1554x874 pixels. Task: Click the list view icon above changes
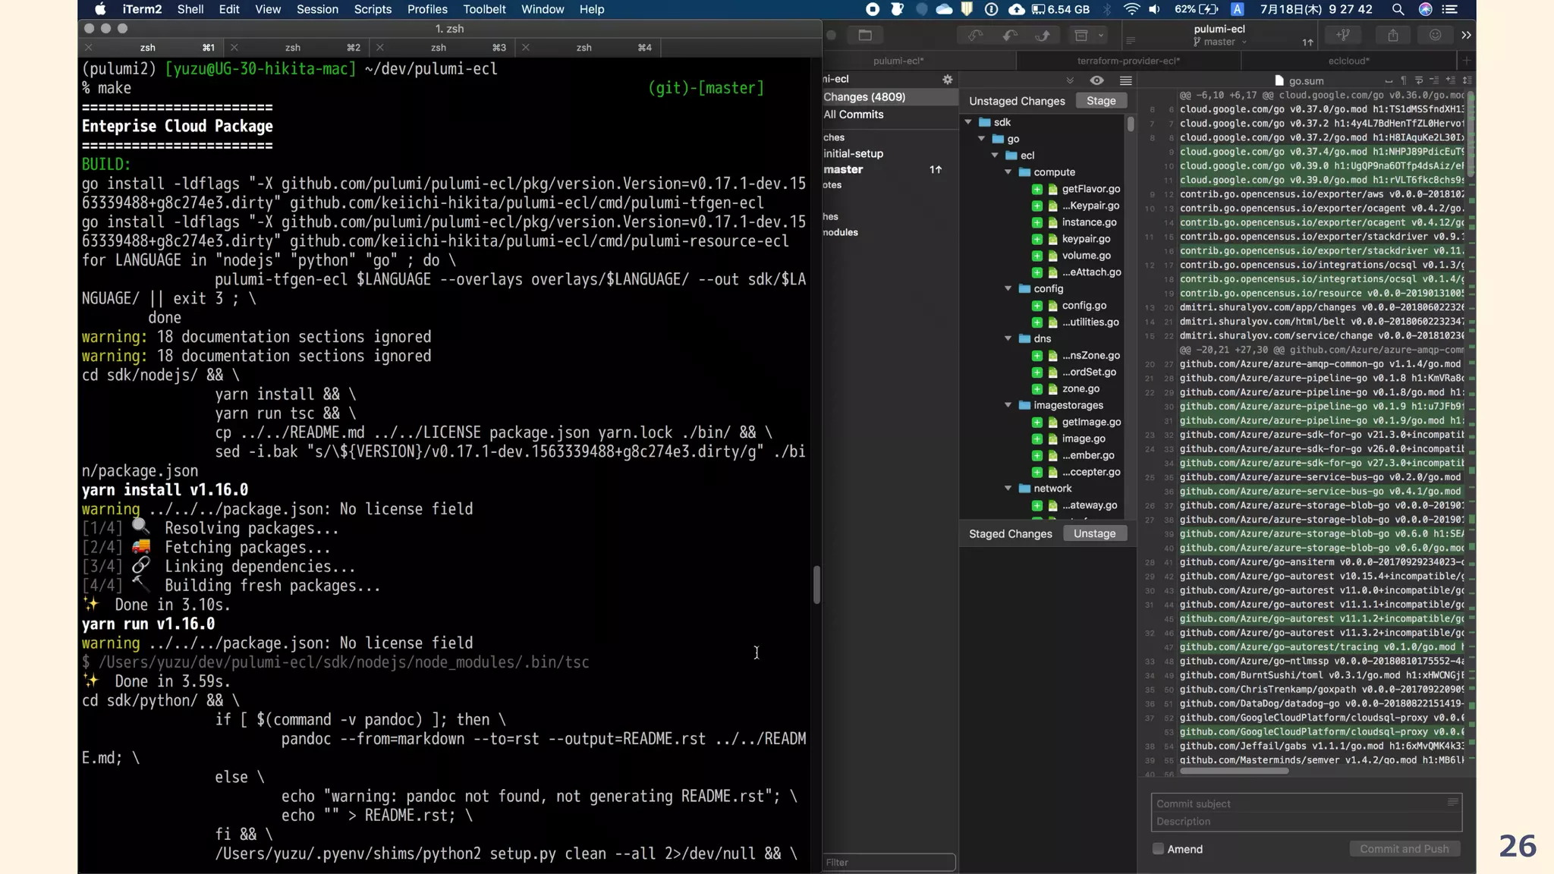pyautogui.click(x=1126, y=80)
